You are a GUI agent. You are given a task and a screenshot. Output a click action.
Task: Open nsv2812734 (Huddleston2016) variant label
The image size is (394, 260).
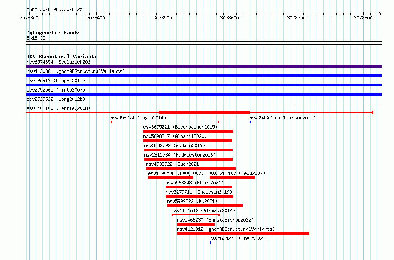pyautogui.click(x=180, y=155)
